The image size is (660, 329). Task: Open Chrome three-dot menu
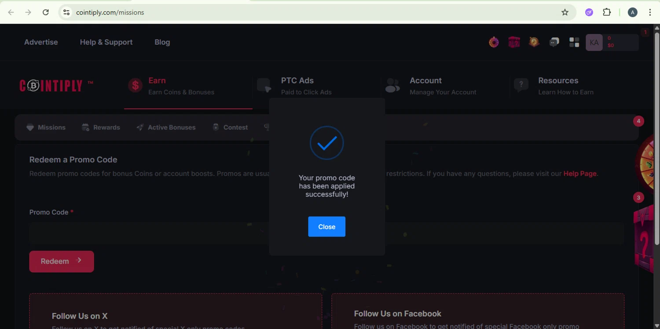pyautogui.click(x=650, y=12)
